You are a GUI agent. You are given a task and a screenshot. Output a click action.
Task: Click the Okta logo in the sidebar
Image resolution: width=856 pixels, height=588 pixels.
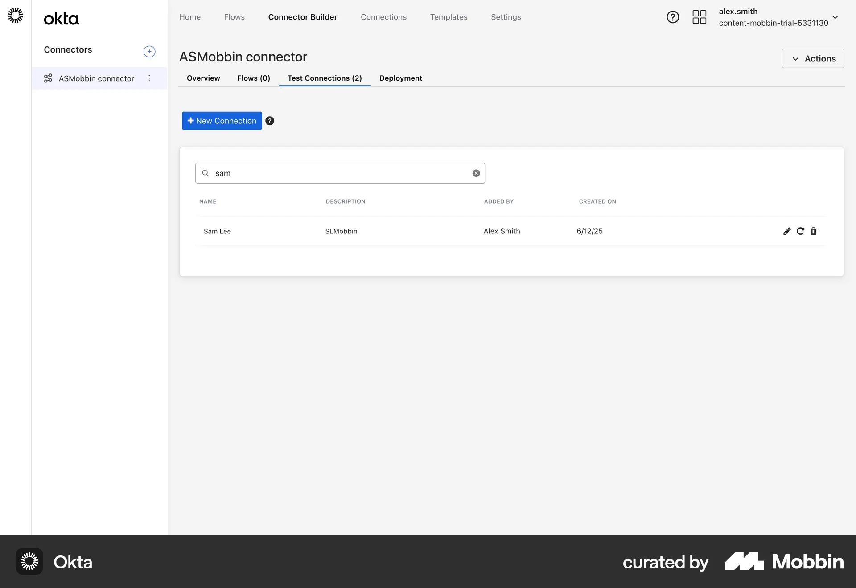[x=61, y=18]
